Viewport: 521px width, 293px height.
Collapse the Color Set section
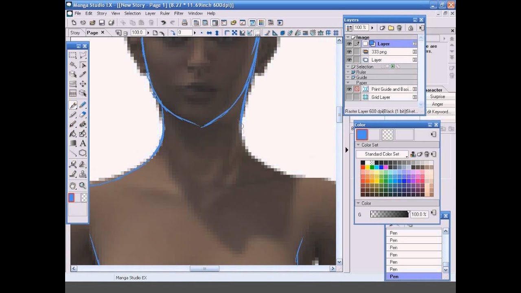tap(359, 145)
